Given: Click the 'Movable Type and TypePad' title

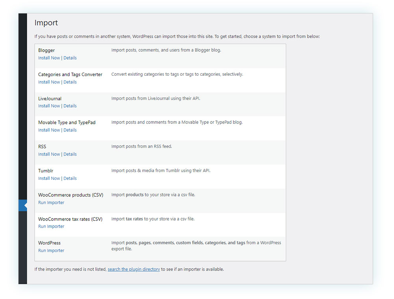Looking at the screenshot, I should click(67, 122).
